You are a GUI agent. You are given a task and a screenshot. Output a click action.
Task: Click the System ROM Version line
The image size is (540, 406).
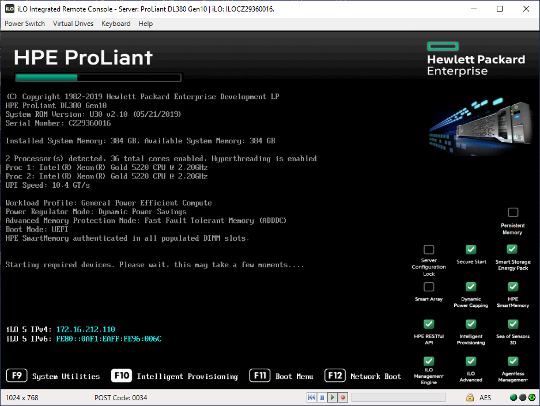(x=93, y=114)
